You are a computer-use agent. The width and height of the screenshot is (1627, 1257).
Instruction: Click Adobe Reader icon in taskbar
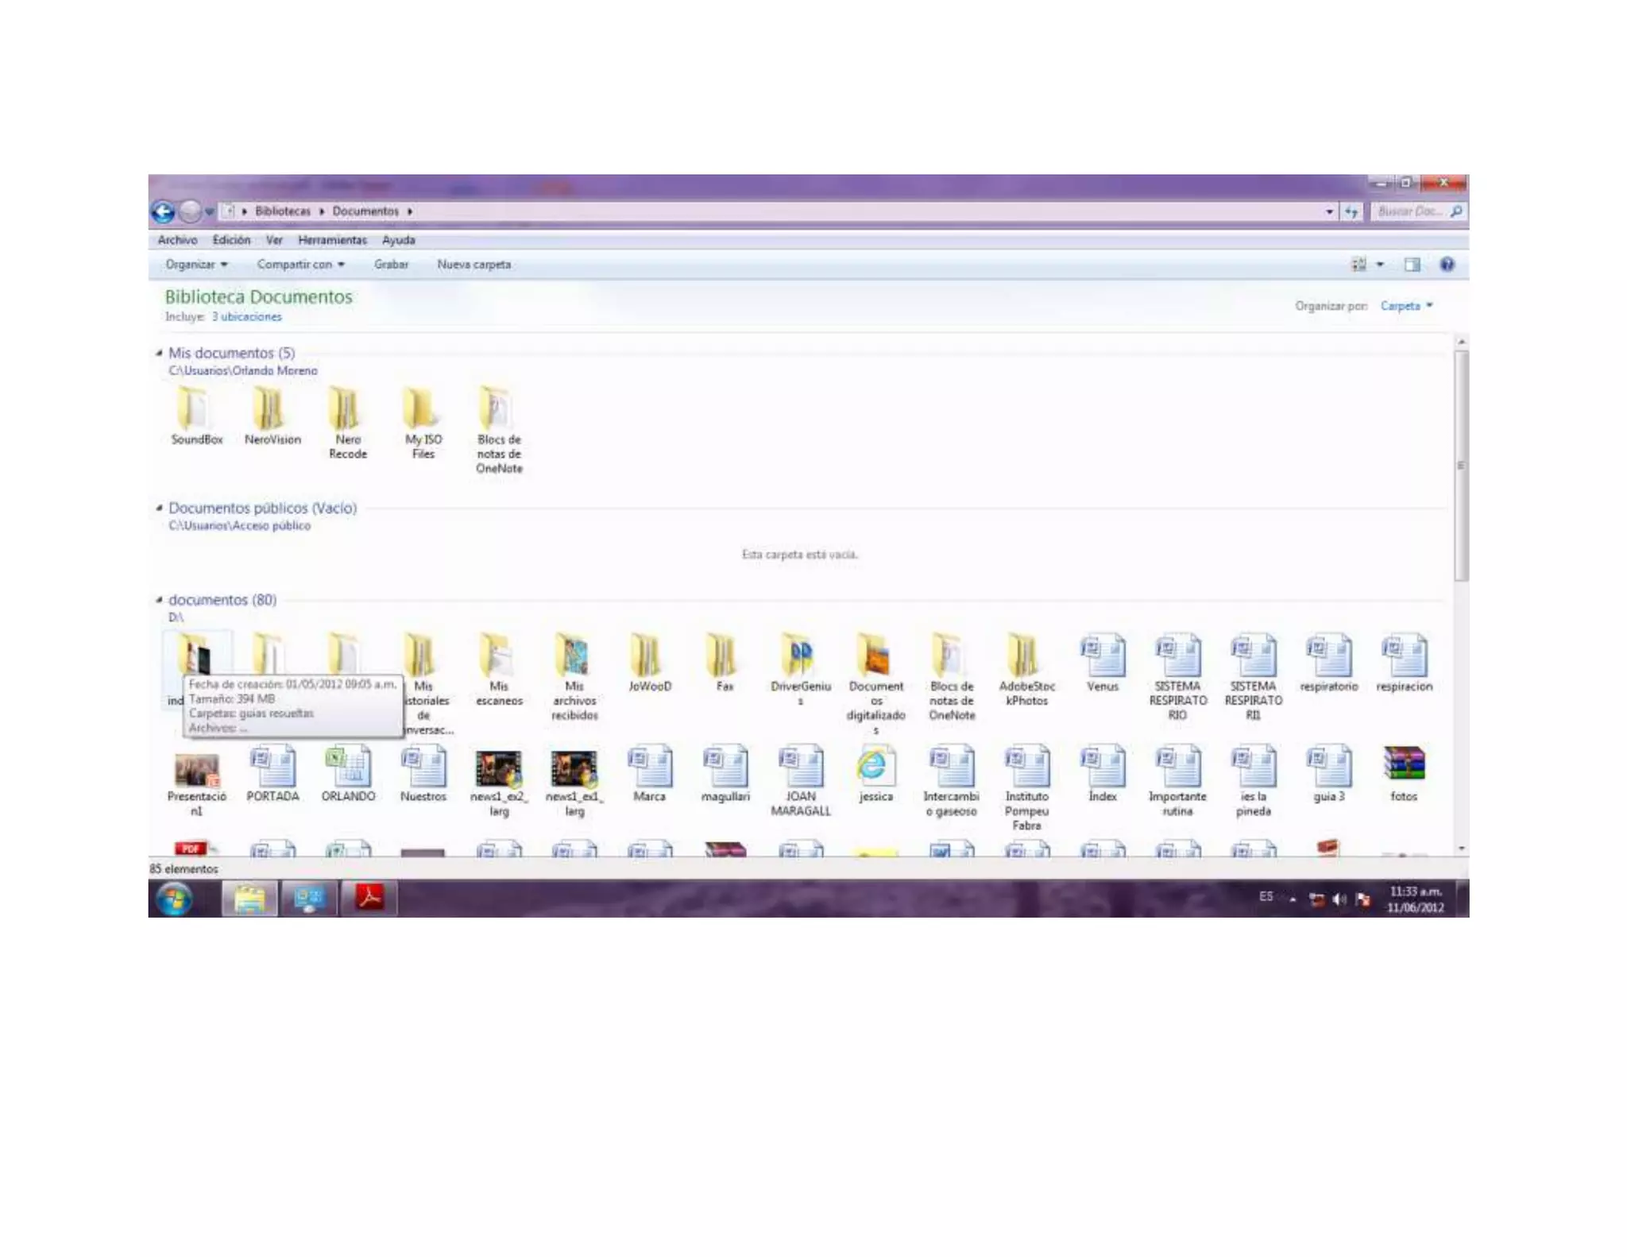point(369,898)
